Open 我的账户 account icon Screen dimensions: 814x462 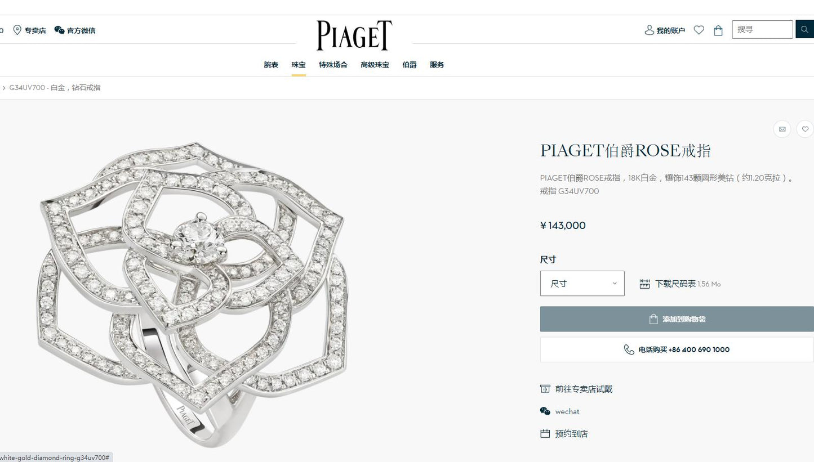tap(650, 30)
